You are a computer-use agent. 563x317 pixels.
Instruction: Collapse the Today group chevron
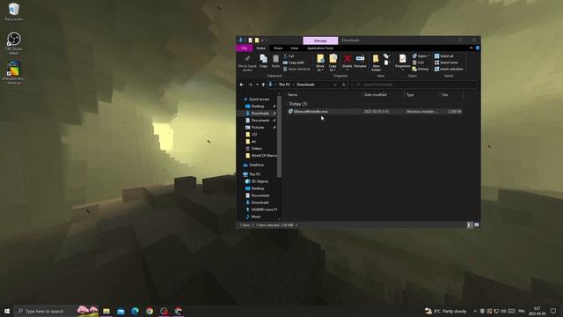[287, 104]
